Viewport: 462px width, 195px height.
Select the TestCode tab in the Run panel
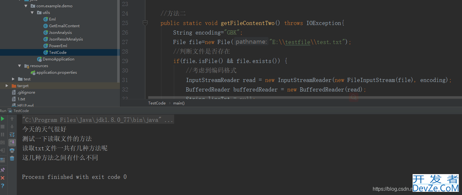(x=21, y=111)
